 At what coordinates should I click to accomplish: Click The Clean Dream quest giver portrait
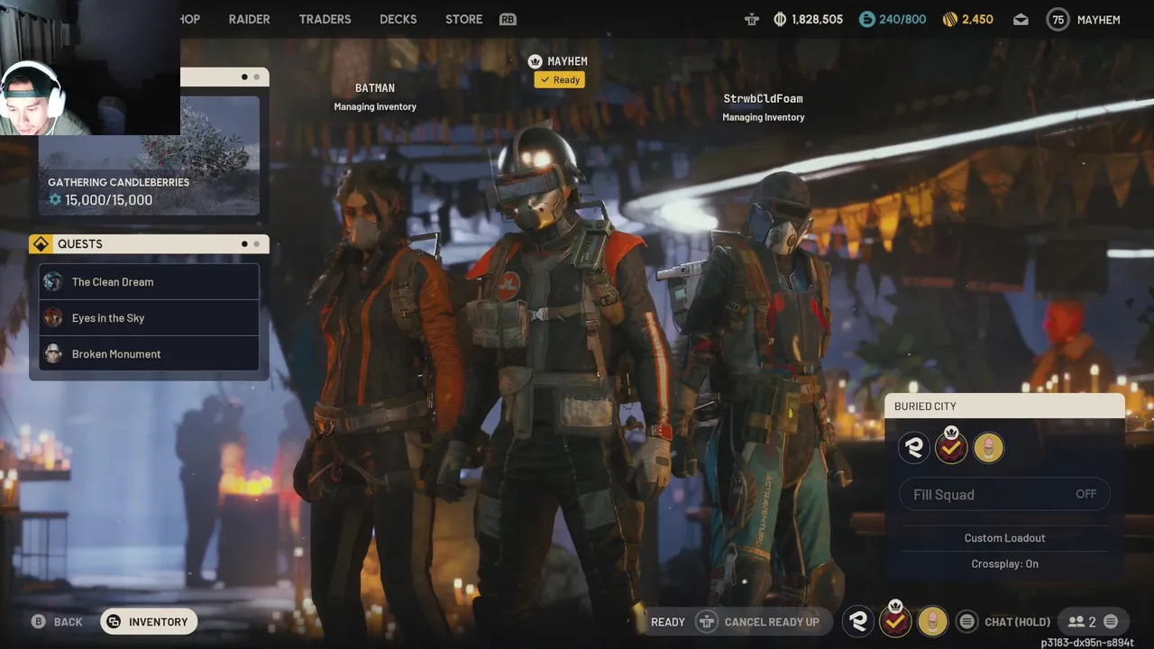tap(53, 282)
